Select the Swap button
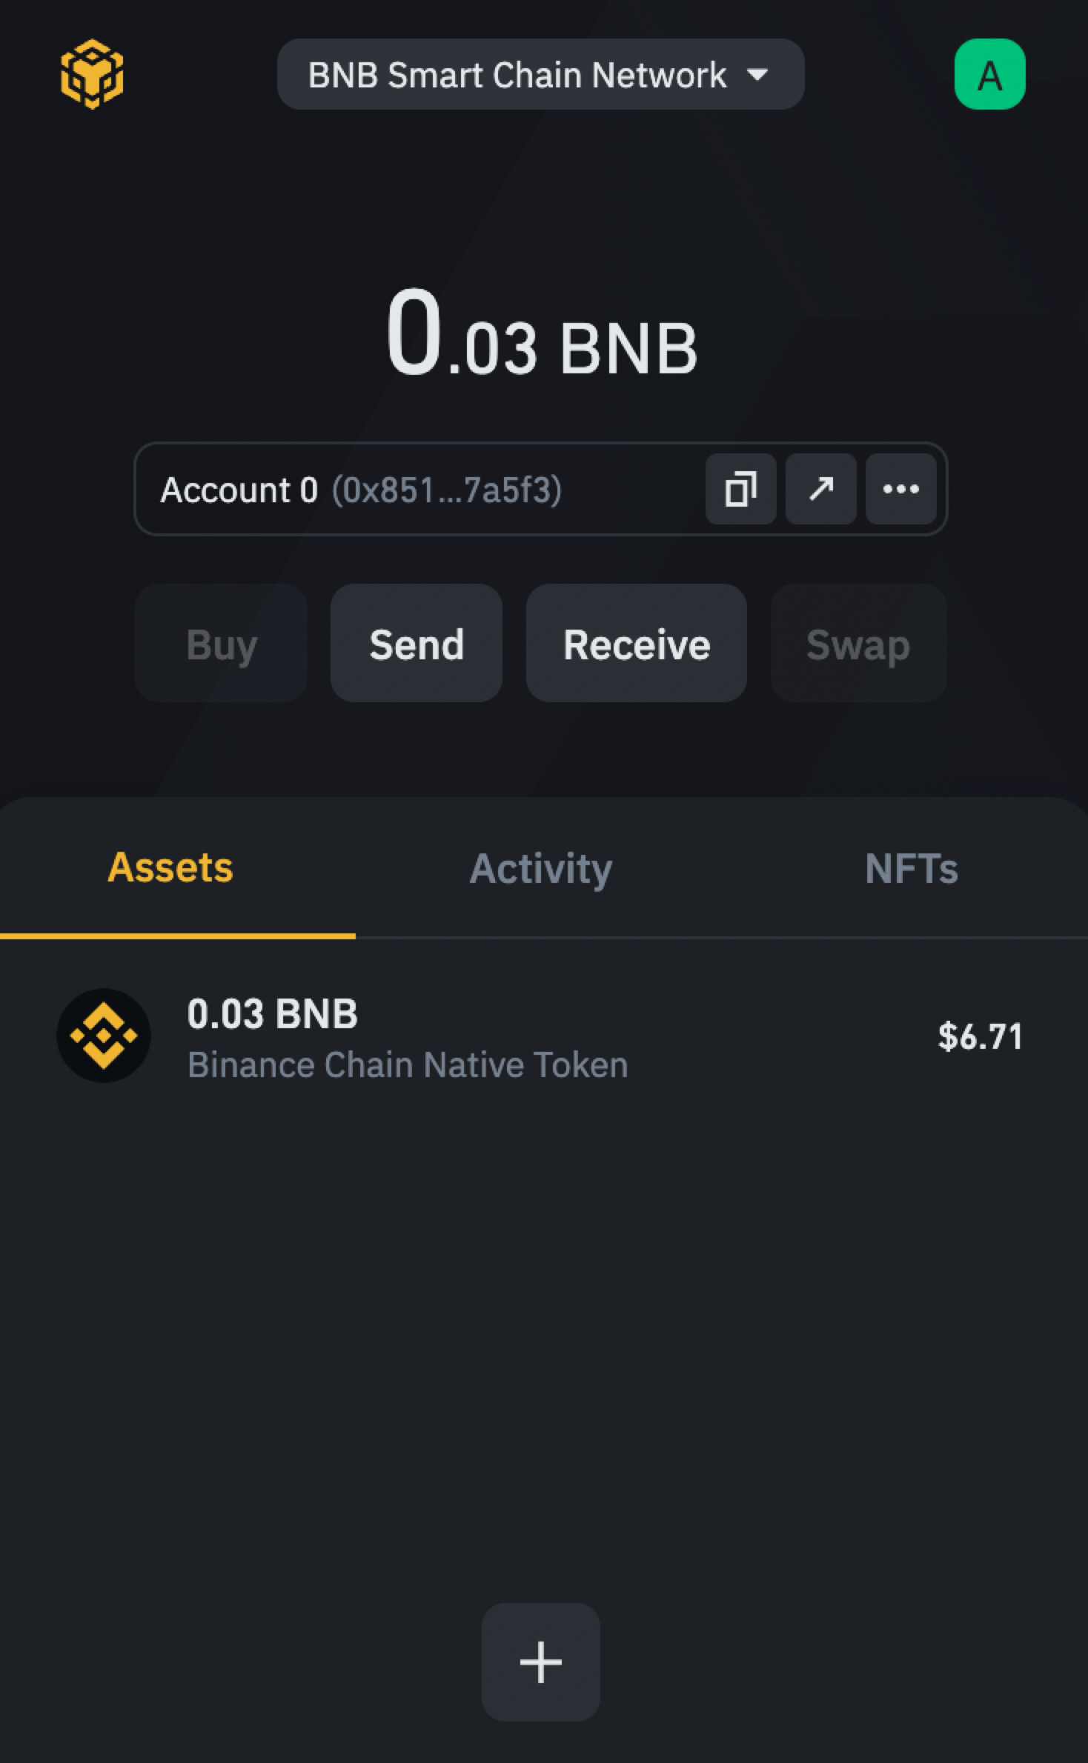Screen dimensions: 1088x1763 (858, 643)
